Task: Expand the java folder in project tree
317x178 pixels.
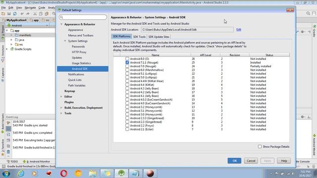Action: tap(11, 40)
